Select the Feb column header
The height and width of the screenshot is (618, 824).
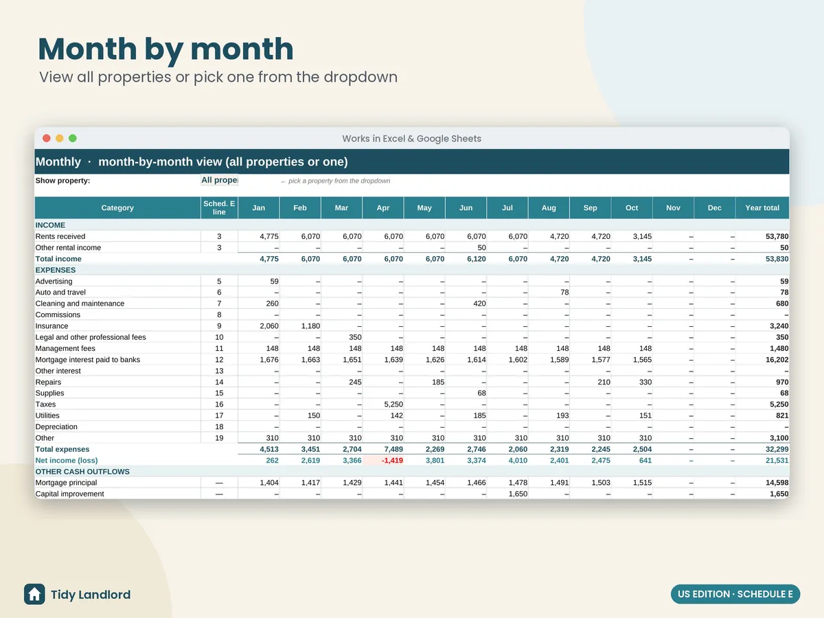(300, 208)
